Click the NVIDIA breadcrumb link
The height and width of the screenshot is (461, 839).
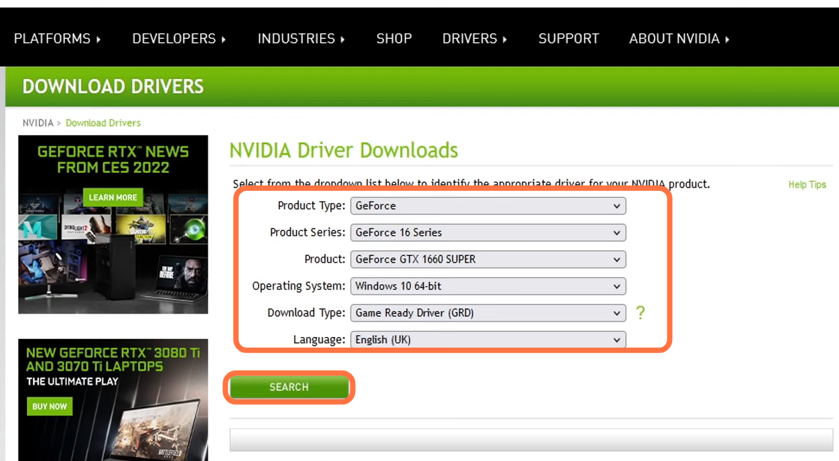tap(38, 123)
